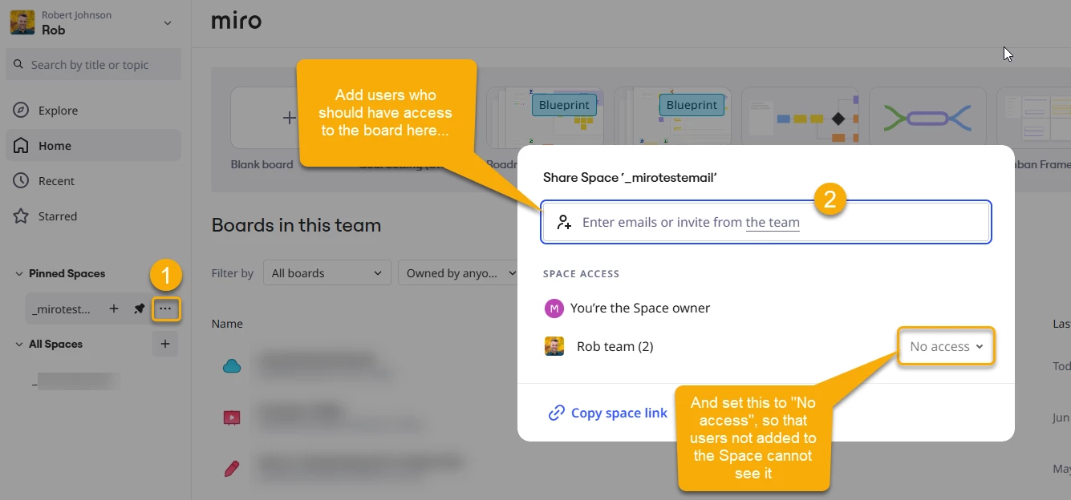1071x500 pixels.
Task: Open Recent boards in the sidebar
Action: (x=93, y=181)
